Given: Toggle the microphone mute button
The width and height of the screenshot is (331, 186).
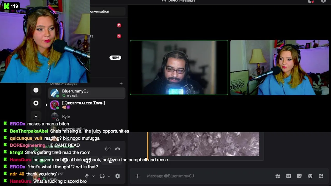Looking at the screenshot, I should 87,176.
